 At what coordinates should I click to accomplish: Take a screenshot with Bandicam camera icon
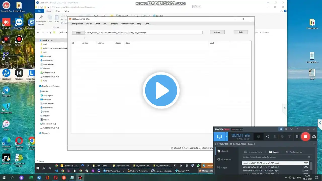314,137
